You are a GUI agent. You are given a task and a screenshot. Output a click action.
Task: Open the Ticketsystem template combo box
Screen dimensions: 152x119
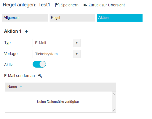[57, 54]
